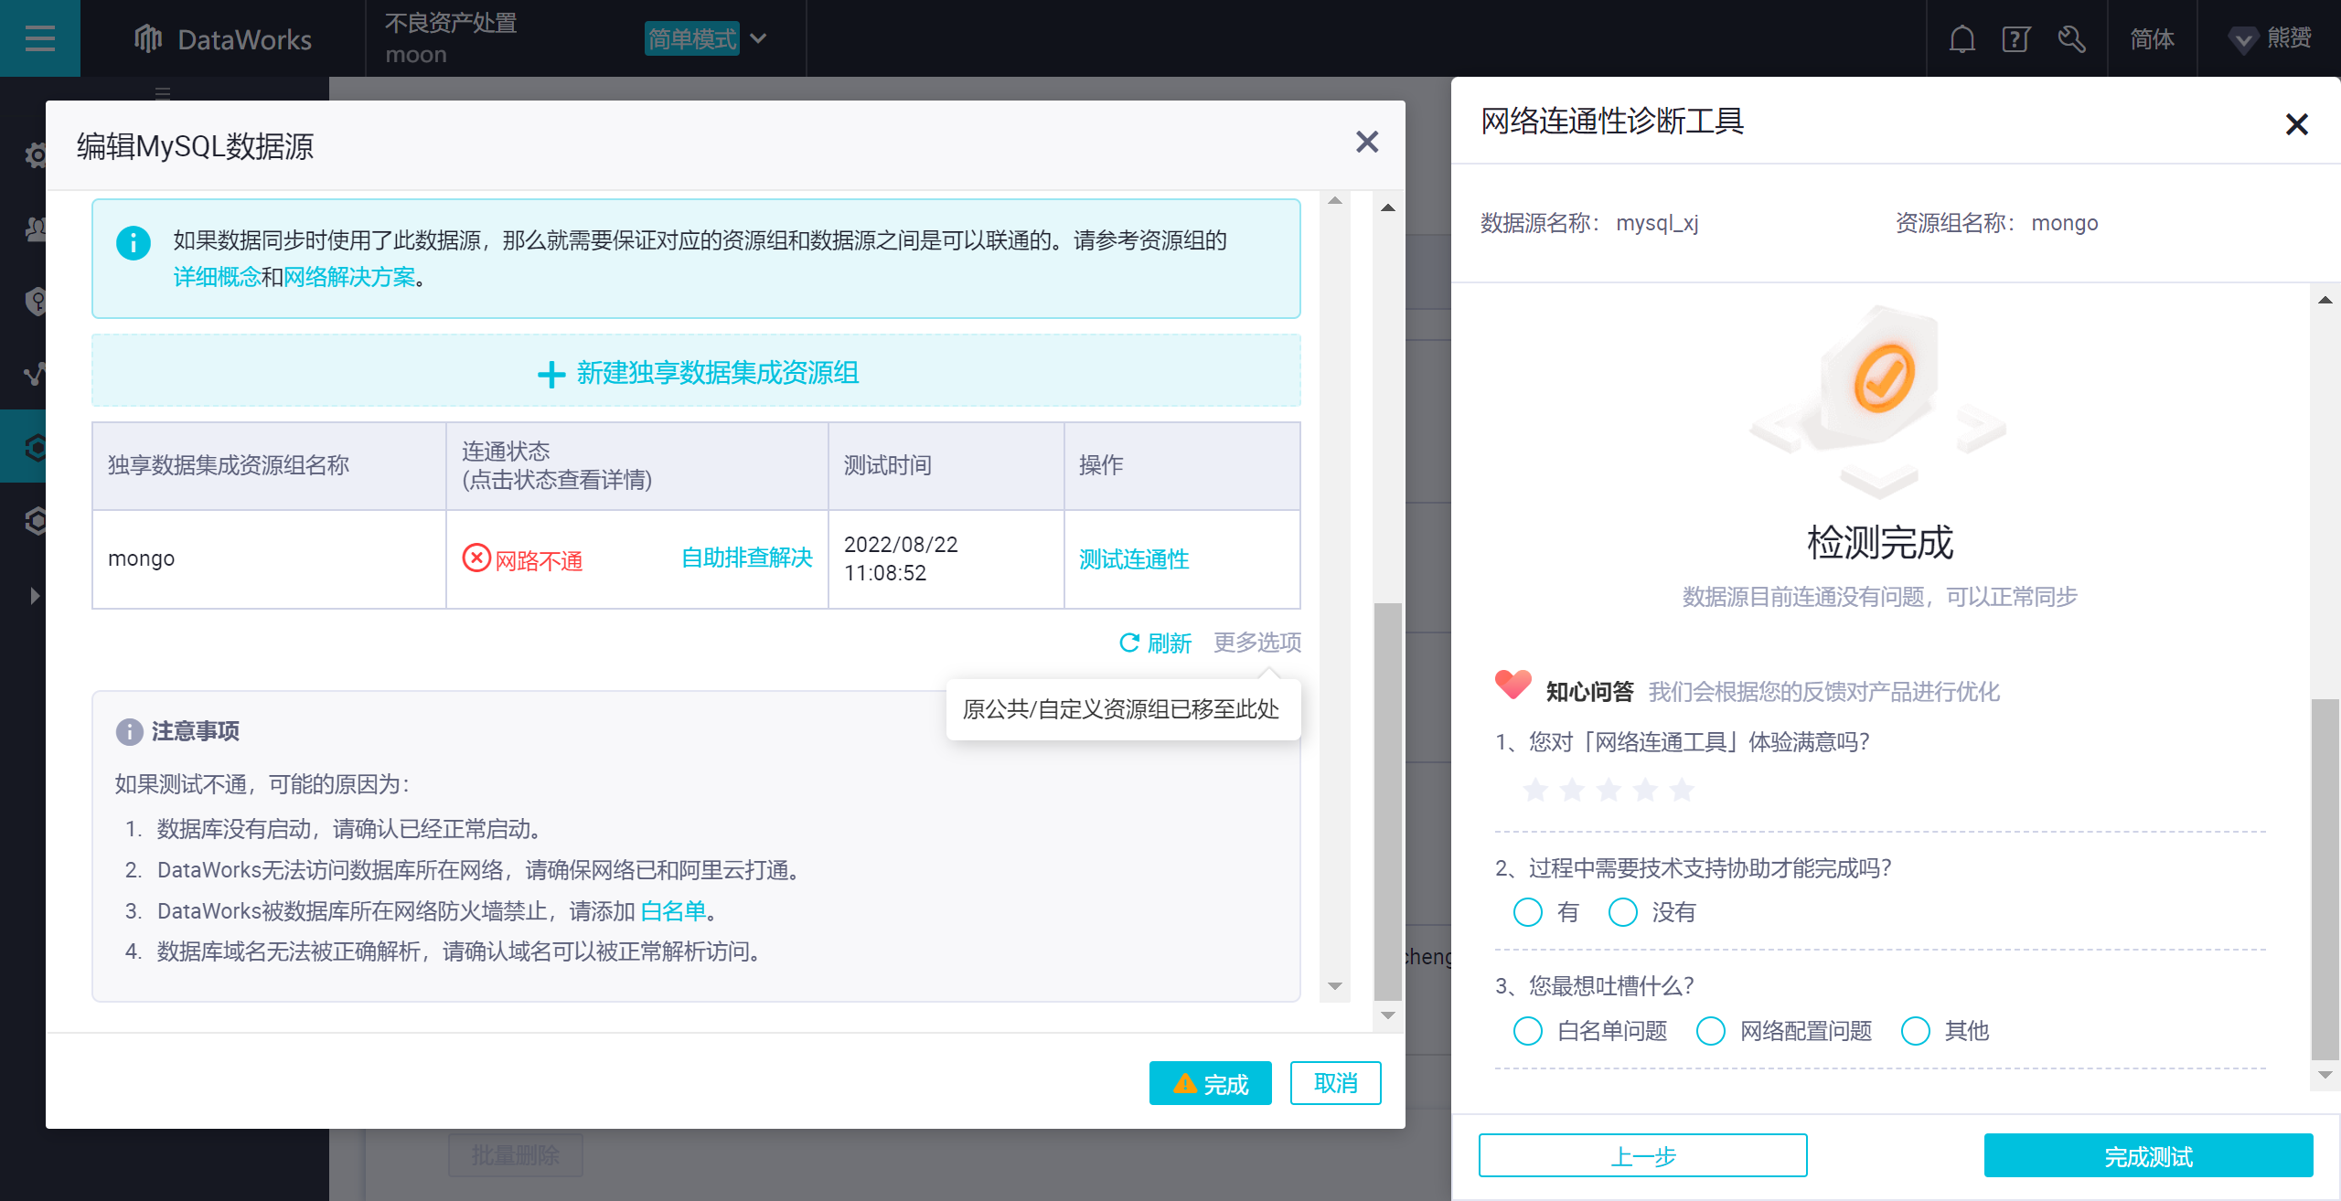Click the warning icon on 完成 button
Screen dimensions: 2341x1201
(x=1185, y=1083)
